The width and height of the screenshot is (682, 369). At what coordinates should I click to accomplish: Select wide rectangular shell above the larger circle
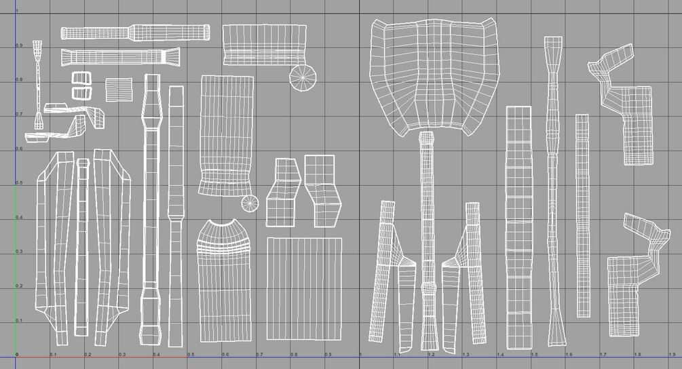coord(265,44)
